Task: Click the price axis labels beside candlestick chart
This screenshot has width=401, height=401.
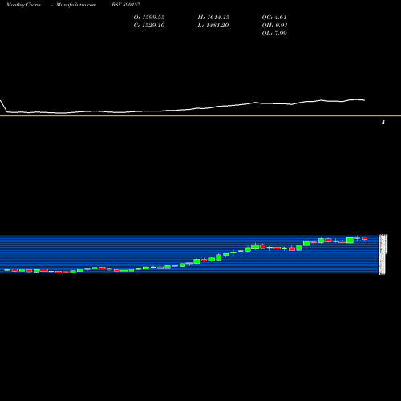Action: tap(383, 254)
